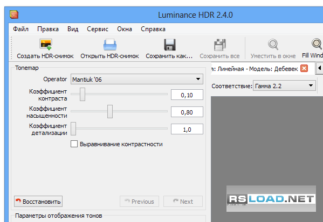
Task: Click the Fill Window magnifier icon
Action: [x=317, y=44]
